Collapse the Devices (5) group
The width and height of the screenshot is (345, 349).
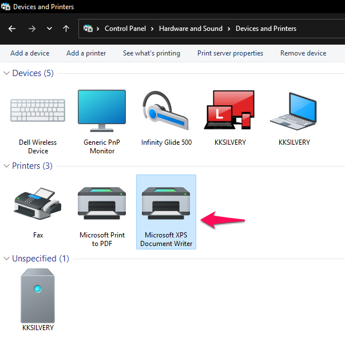pyautogui.click(x=7, y=73)
